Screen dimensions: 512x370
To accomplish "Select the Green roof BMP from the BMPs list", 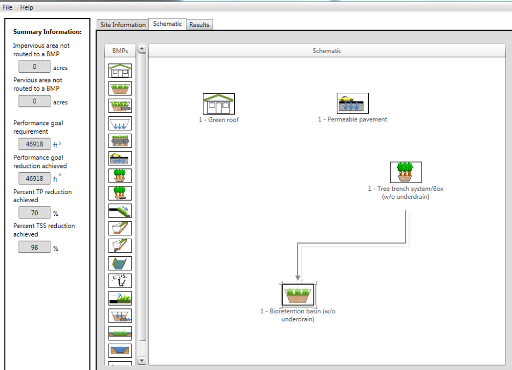I will pyautogui.click(x=120, y=70).
